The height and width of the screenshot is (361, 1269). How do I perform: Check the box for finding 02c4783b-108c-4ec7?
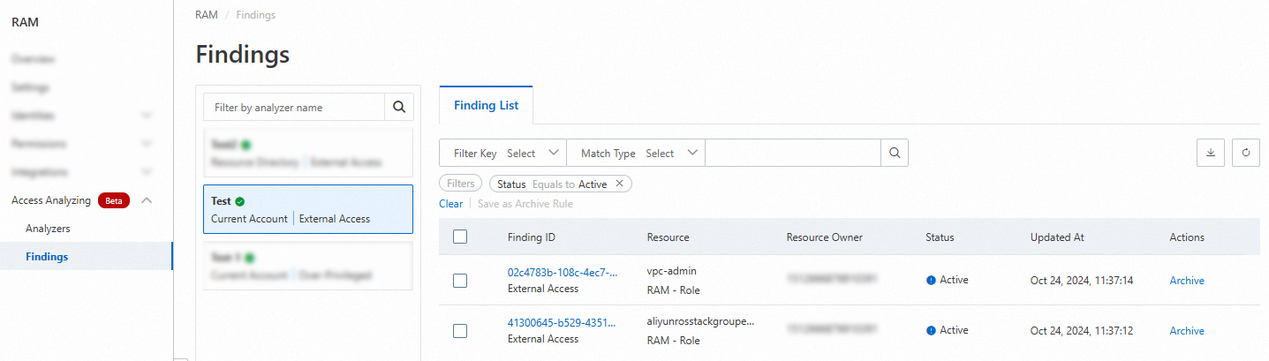pos(460,281)
